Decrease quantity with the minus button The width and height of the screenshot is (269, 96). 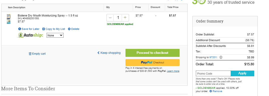[110, 18]
